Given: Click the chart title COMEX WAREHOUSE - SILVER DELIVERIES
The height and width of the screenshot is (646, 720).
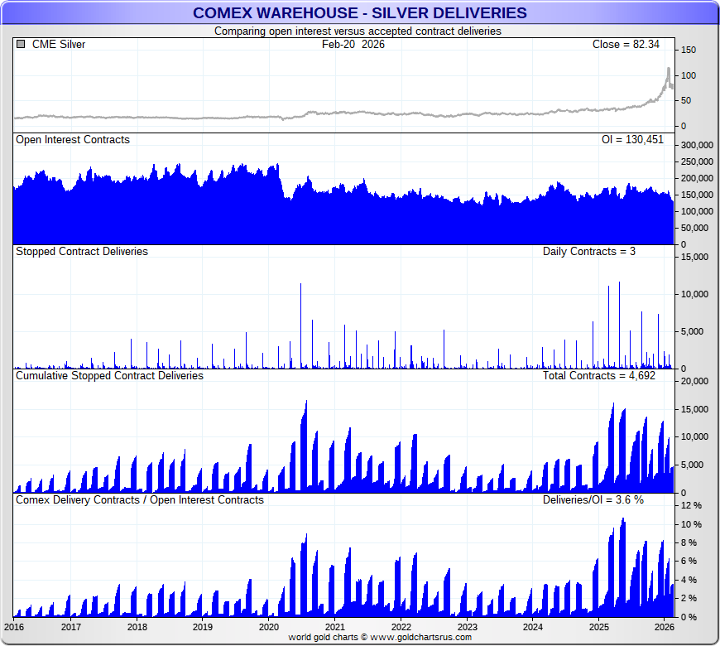Looking at the screenshot, I should click(359, 12).
